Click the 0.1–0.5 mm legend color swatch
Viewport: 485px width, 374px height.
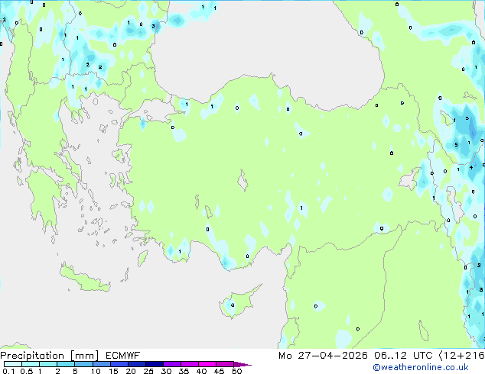point(13,364)
